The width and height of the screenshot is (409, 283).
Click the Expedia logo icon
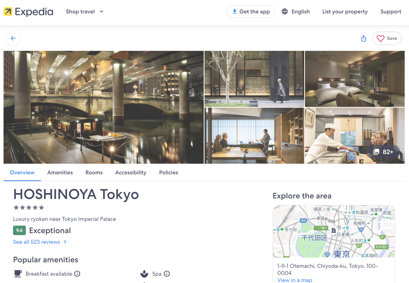click(x=8, y=12)
